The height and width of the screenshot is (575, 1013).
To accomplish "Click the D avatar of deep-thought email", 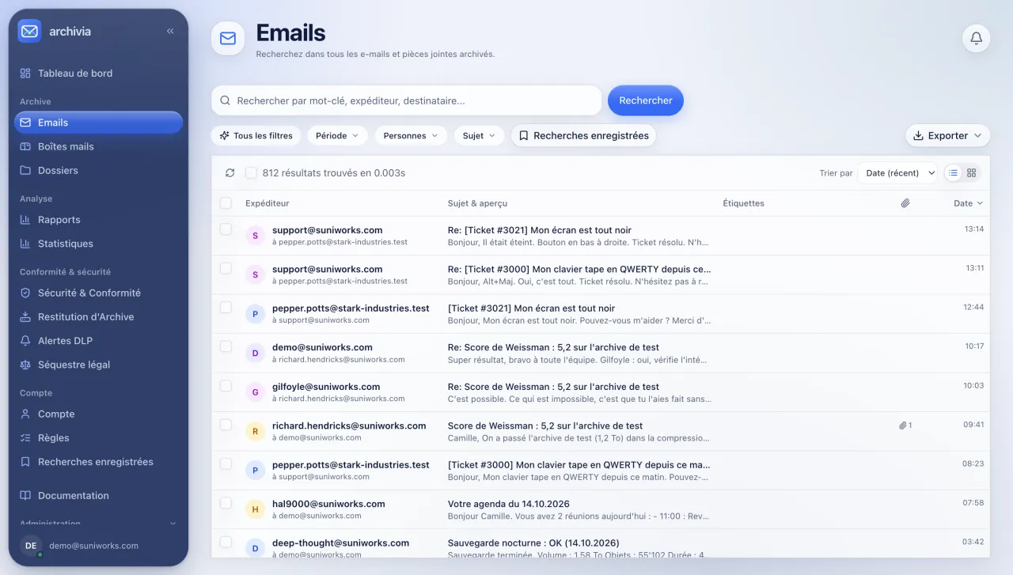I will coord(255,548).
